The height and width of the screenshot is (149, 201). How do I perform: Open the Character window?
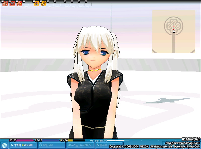23,145
